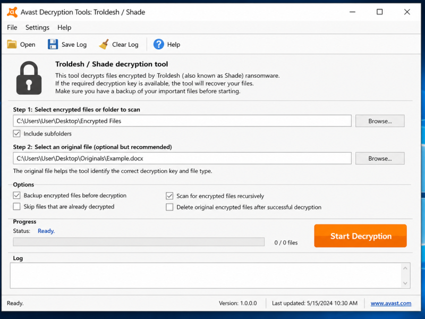425x319 pixels.
Task: Click the blue Help question mark icon
Action: [158, 44]
